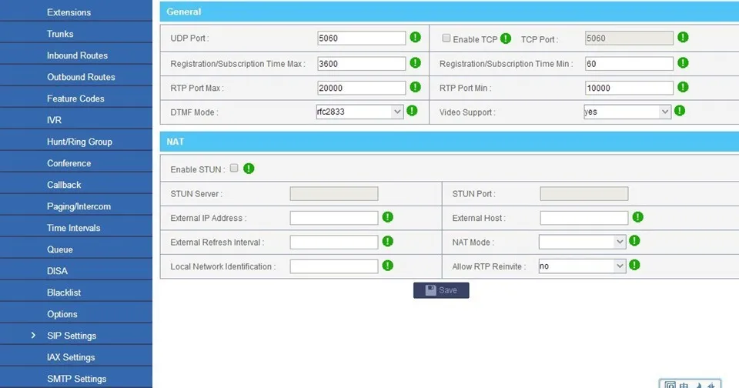
Task: Click the help icon for NAT Mode
Action: point(634,241)
